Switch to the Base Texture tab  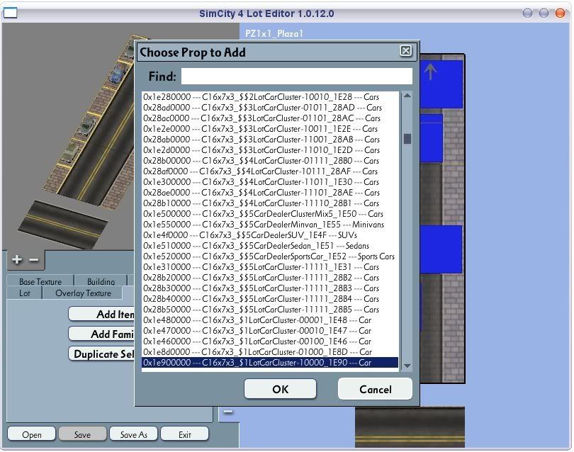click(x=40, y=281)
